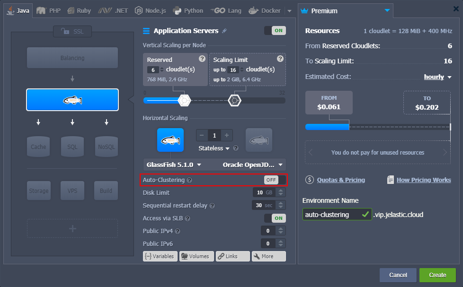
Task: Click the greyed-out GlassFish node icon
Action: tap(259, 140)
